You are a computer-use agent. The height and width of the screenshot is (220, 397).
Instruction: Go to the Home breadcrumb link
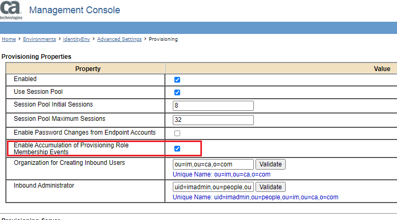tap(8, 39)
